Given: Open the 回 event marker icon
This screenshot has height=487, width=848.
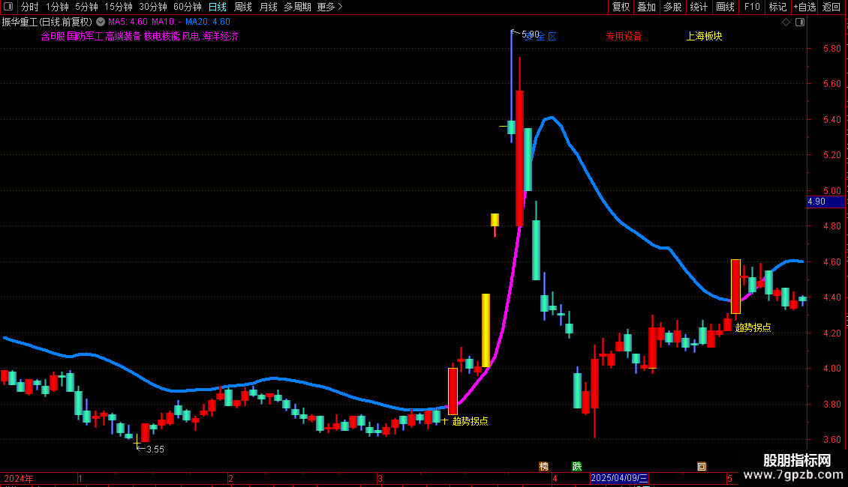Looking at the screenshot, I should coord(702,467).
